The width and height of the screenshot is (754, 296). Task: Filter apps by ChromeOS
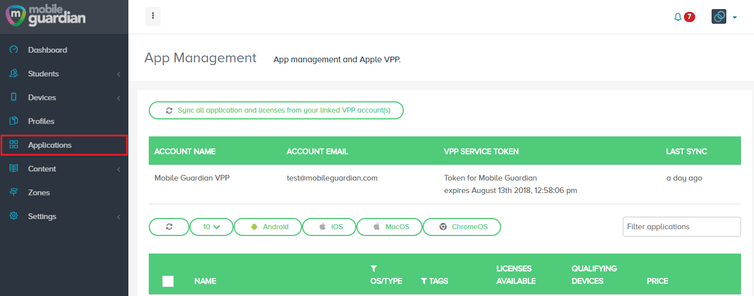click(462, 226)
